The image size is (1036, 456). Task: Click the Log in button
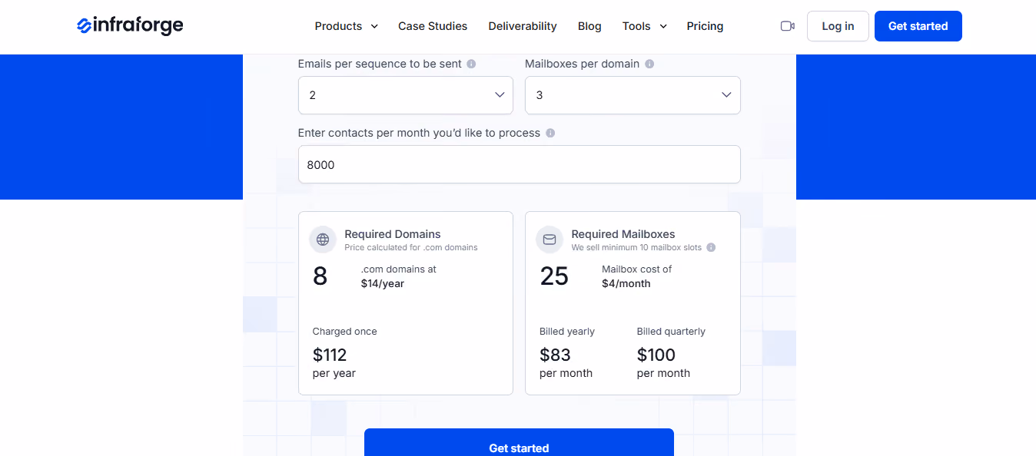tap(838, 26)
